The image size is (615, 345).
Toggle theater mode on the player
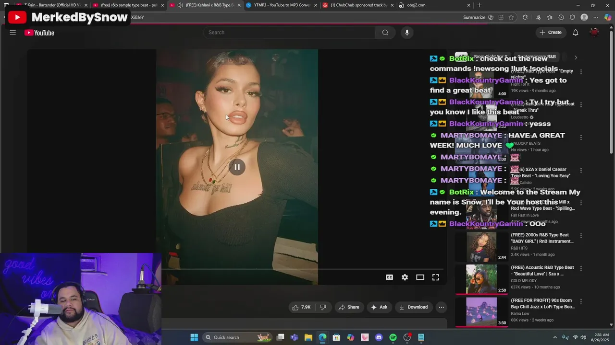coord(420,277)
